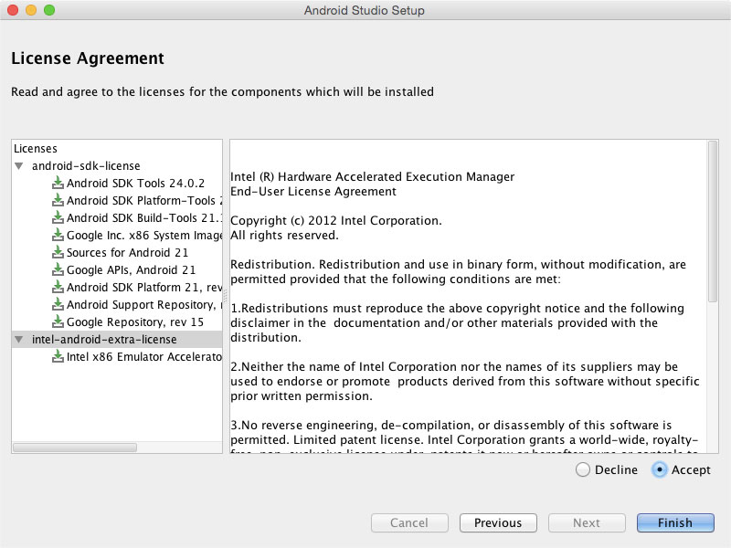The image size is (731, 548).
Task: Select the Android SDK Build-Tools item
Action: coord(144,217)
